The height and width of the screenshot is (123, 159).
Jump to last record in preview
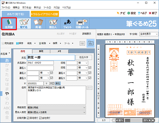coord(153,120)
